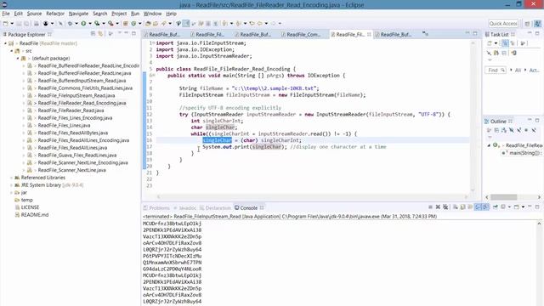Click the All filter link in Task List

coord(518,70)
